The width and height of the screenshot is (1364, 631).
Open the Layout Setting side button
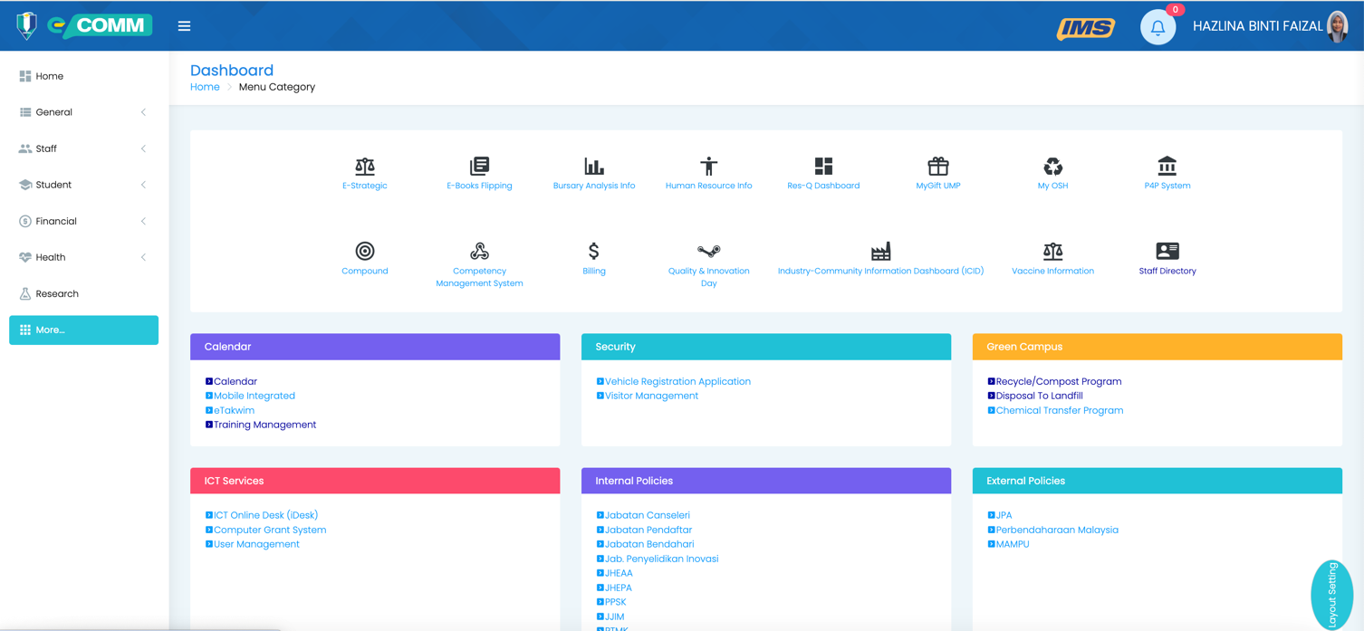point(1331,595)
